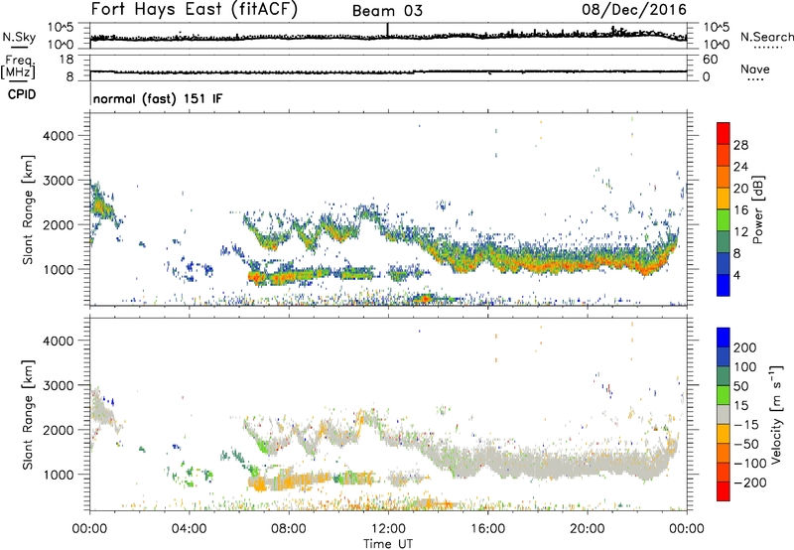Click the '12:00' time axis label

point(388,529)
